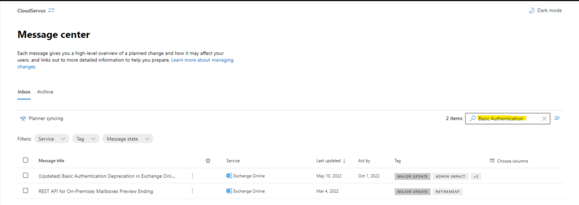Expand the Service filter dropdown

tap(51, 139)
